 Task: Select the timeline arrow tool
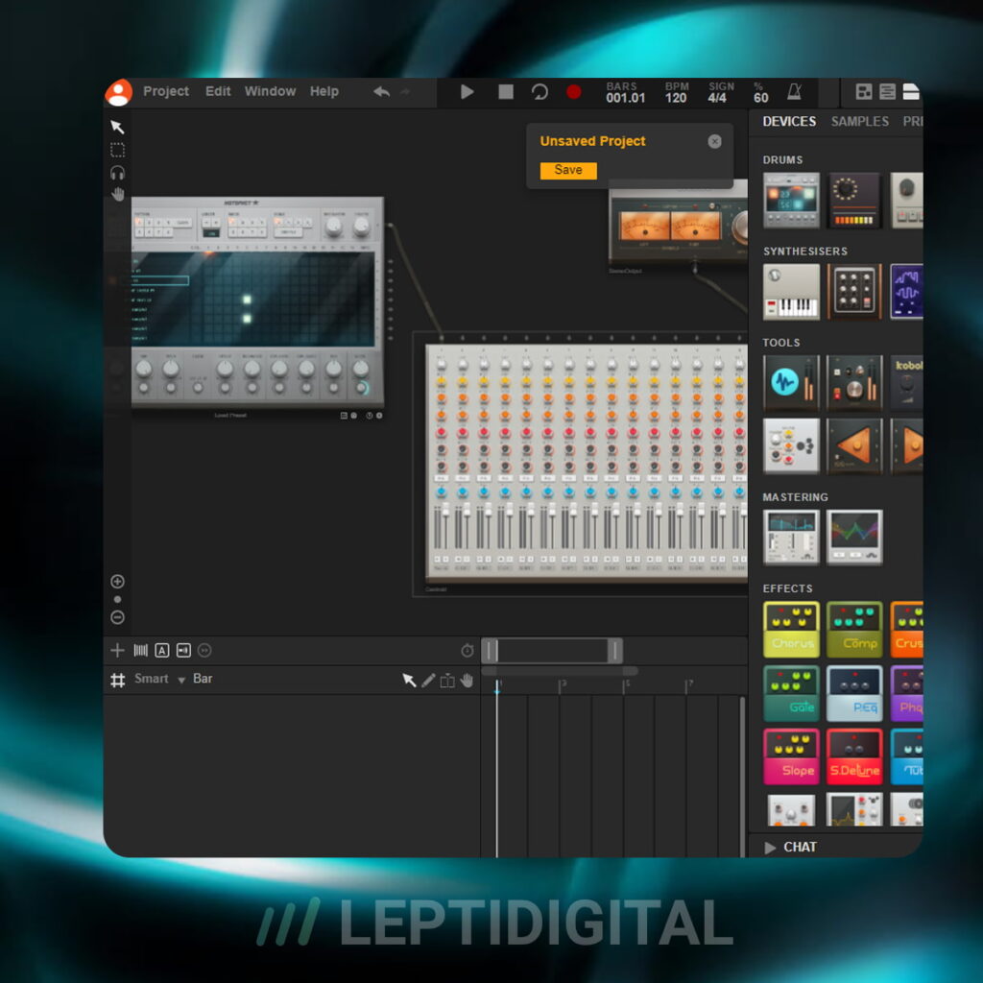click(x=409, y=681)
